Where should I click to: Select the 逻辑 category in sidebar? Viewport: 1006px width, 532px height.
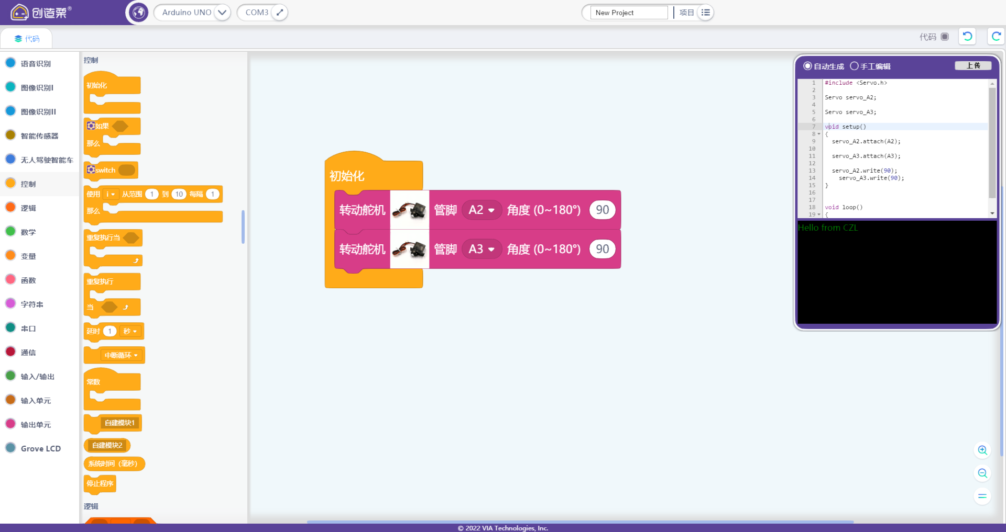[x=28, y=208]
